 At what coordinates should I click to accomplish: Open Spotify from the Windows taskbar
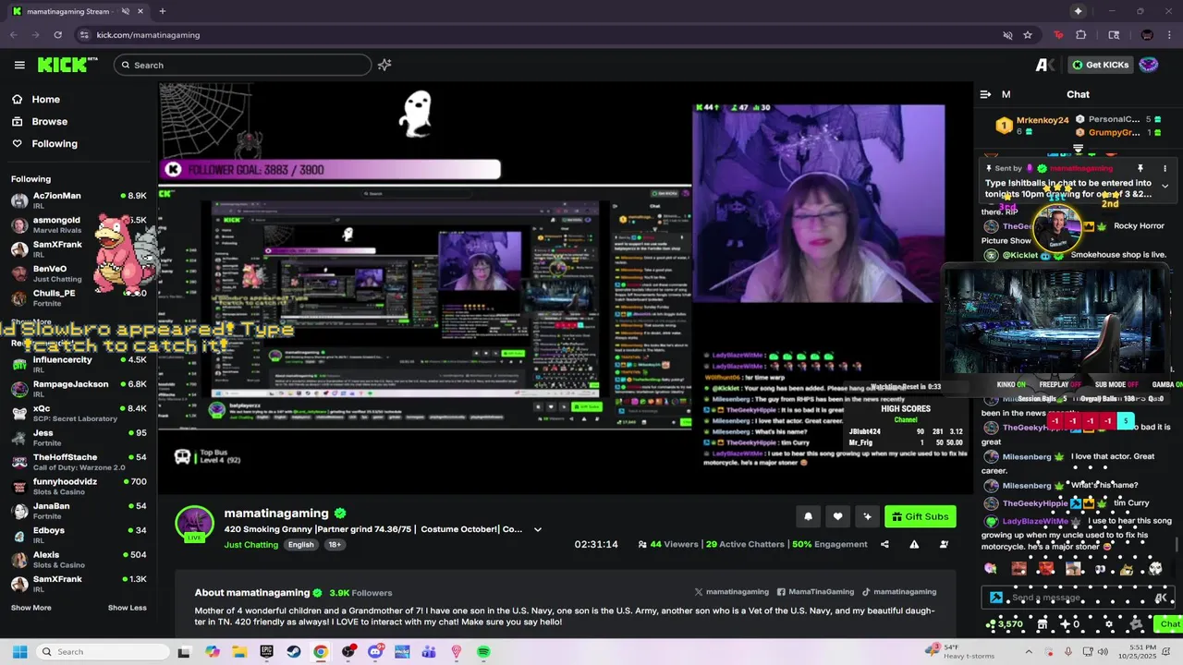(x=483, y=652)
